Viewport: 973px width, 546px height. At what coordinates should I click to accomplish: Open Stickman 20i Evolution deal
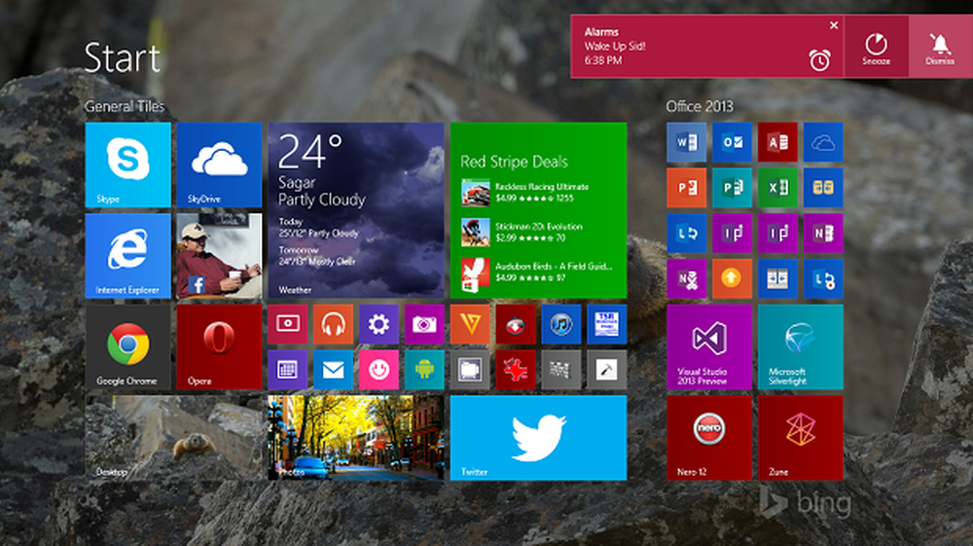click(x=522, y=232)
